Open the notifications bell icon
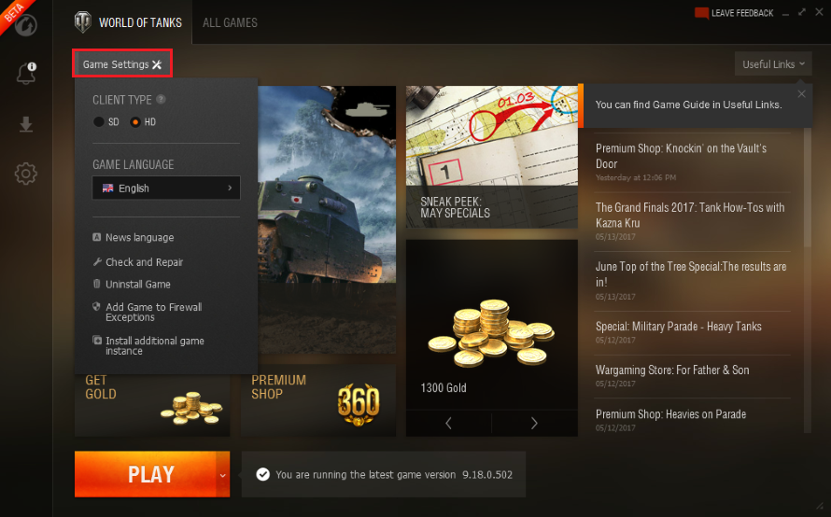The height and width of the screenshot is (517, 831). (26, 74)
